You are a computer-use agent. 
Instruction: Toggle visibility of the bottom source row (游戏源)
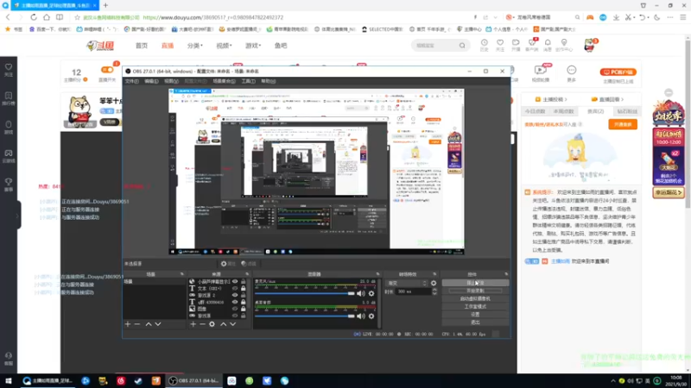(235, 316)
